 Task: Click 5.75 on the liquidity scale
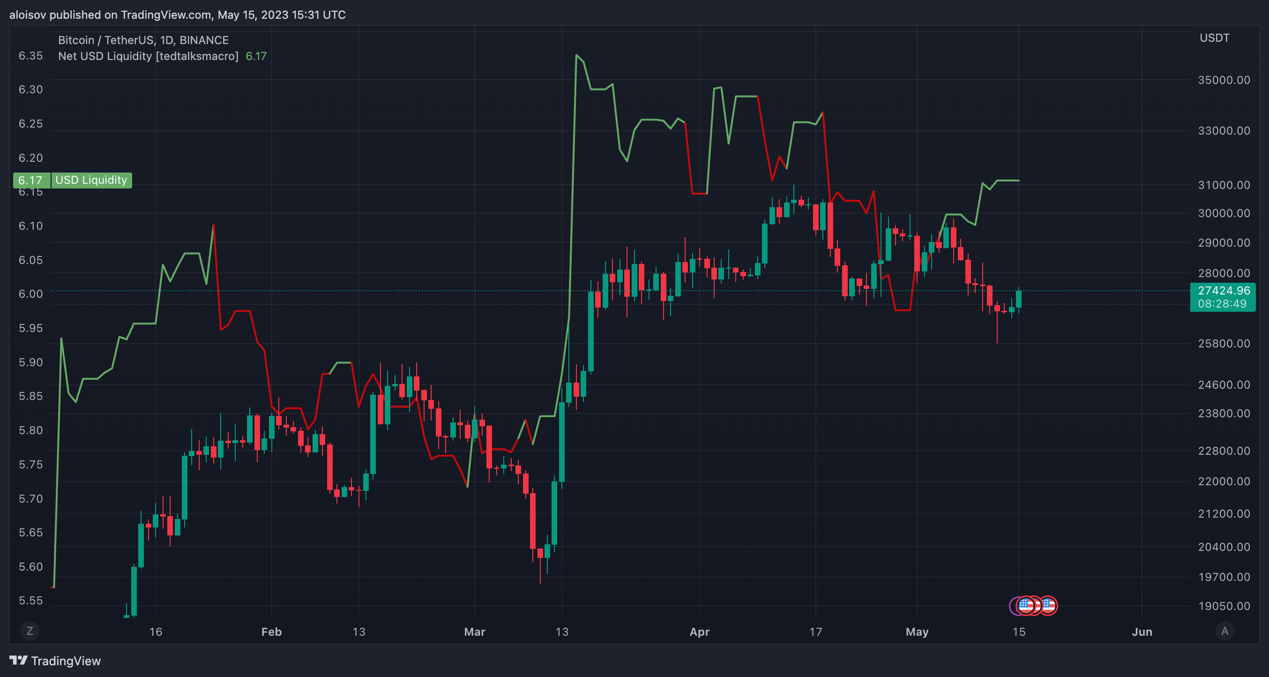(30, 465)
